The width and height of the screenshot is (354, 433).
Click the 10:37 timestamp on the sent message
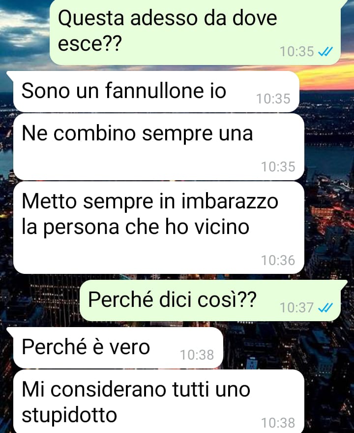tap(296, 307)
